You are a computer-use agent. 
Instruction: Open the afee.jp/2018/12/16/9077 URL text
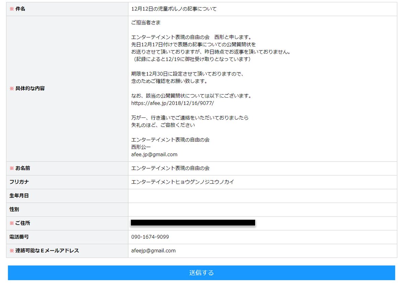(173, 103)
